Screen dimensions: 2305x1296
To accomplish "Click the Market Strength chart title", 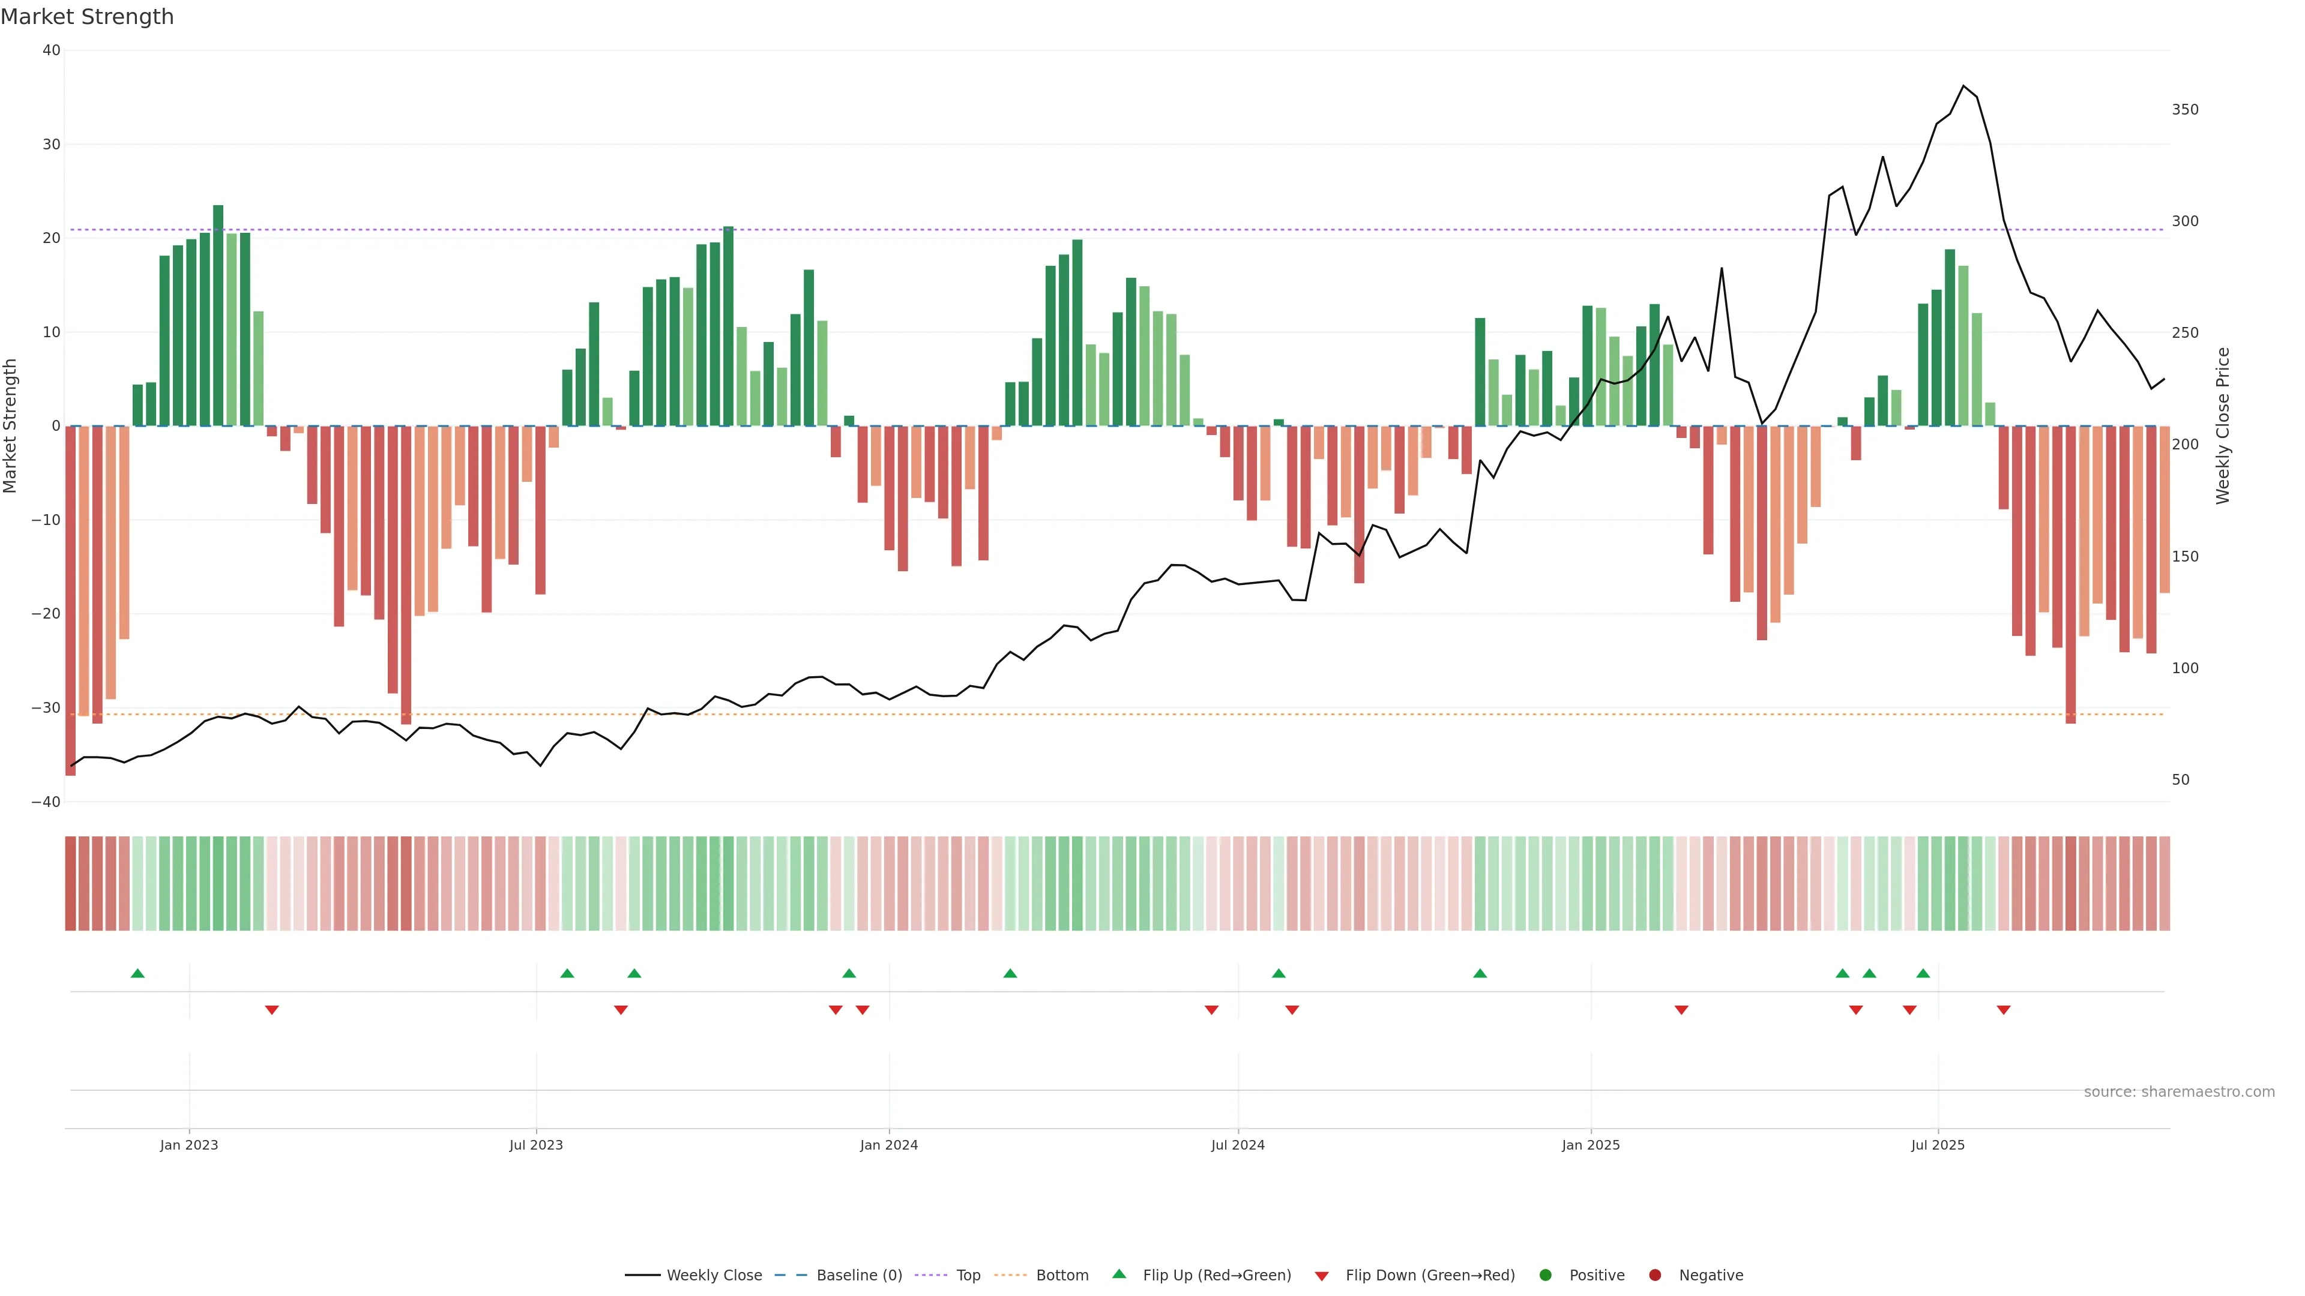I will click(x=87, y=17).
